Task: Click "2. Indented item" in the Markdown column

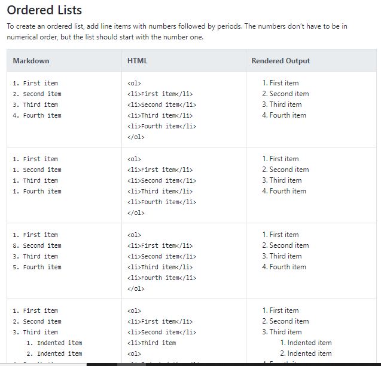Action: 54,353
